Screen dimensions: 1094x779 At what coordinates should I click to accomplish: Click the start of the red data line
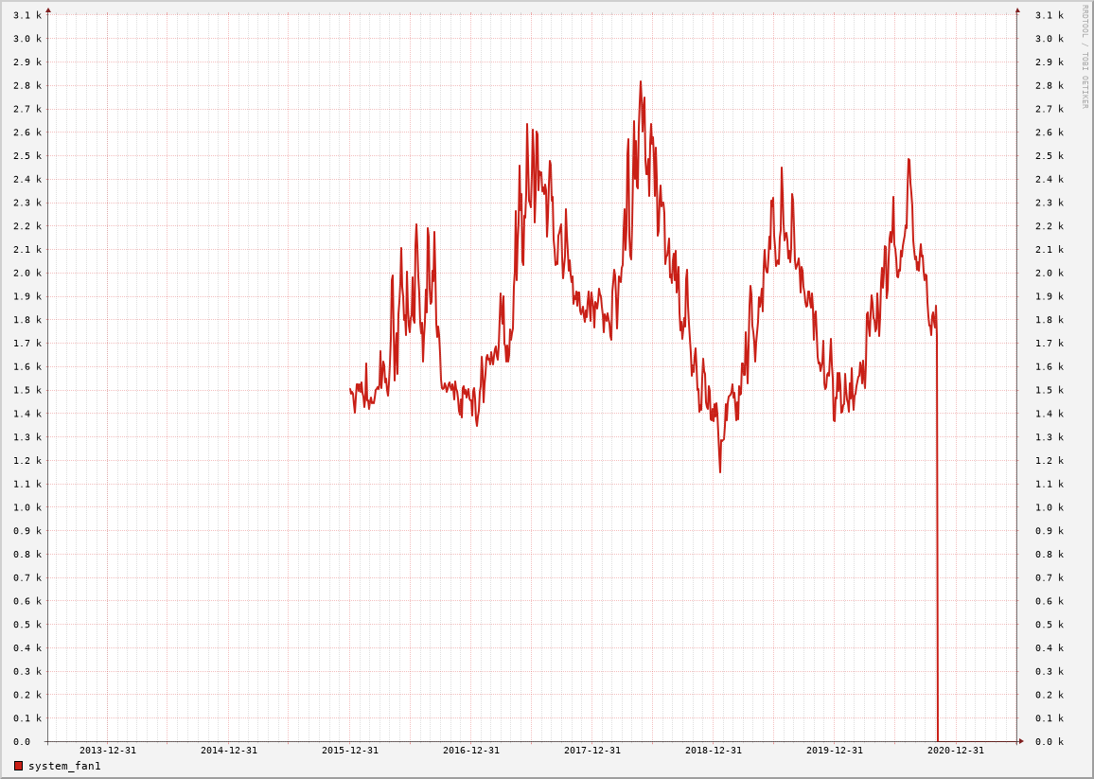tap(350, 390)
